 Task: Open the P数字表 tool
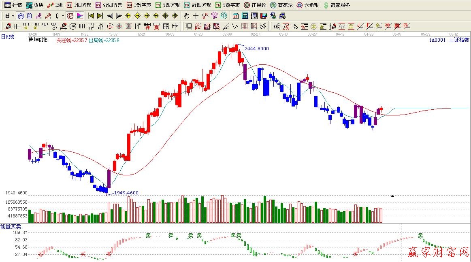(x=139, y=5)
